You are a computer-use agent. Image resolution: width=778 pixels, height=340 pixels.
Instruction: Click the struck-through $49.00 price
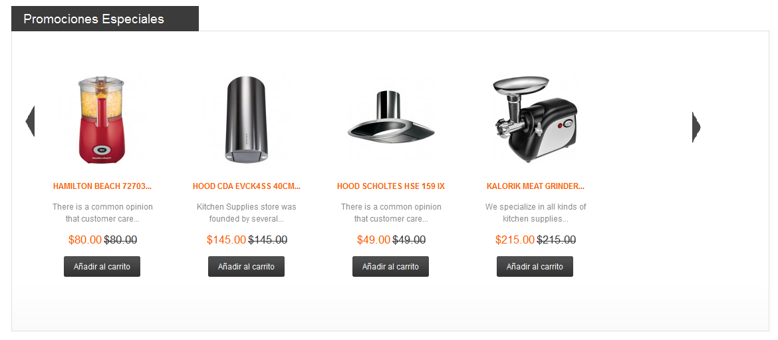(x=409, y=240)
